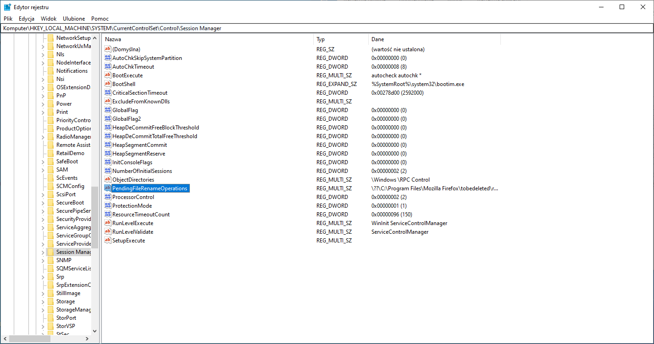The width and height of the screenshot is (654, 344).
Task: Click the ObjectDirectories string value icon
Action: [108, 180]
